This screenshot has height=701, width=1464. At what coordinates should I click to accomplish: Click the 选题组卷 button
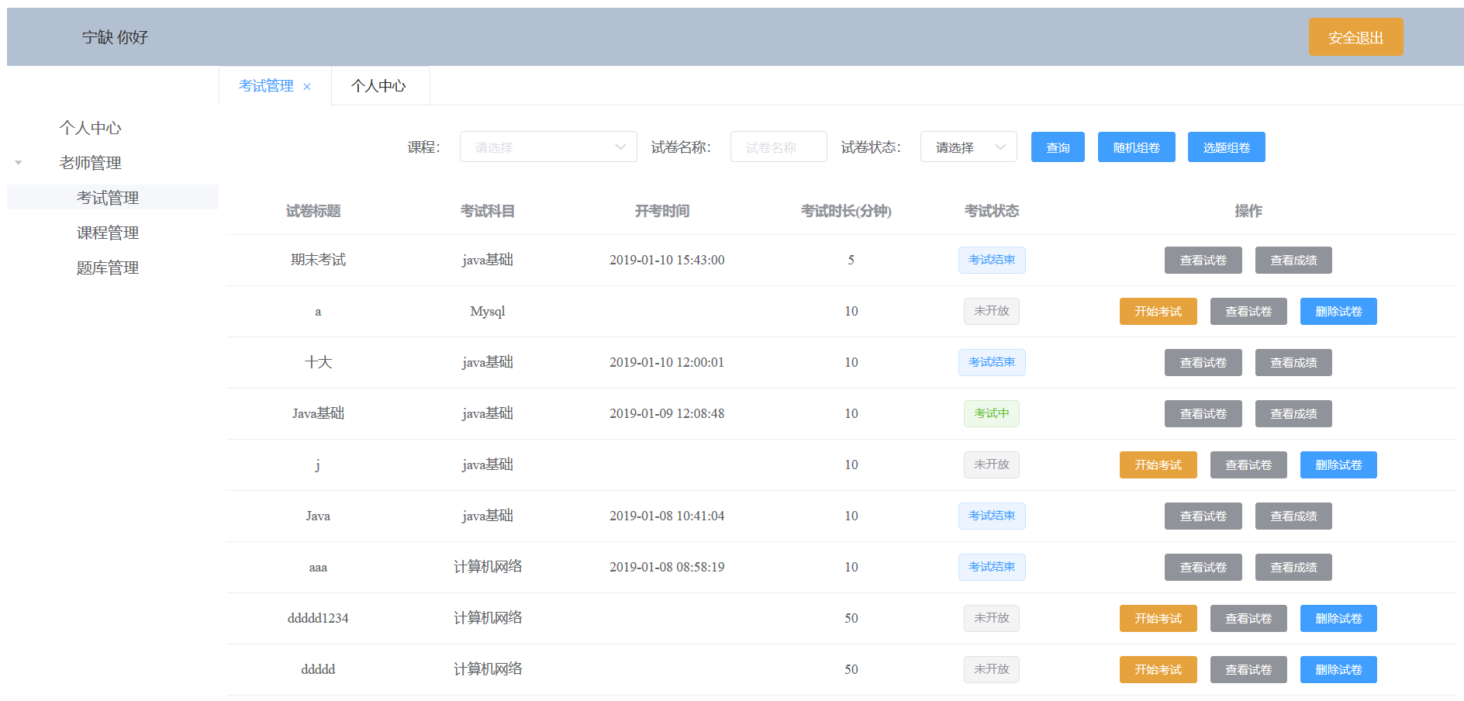click(1225, 147)
